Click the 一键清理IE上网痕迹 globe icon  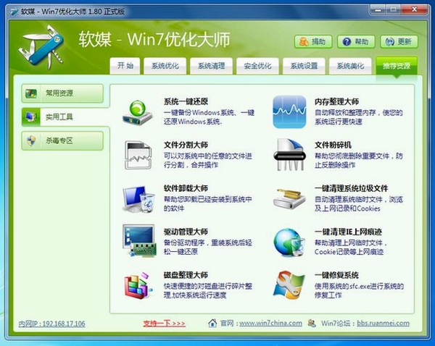pos(289,242)
